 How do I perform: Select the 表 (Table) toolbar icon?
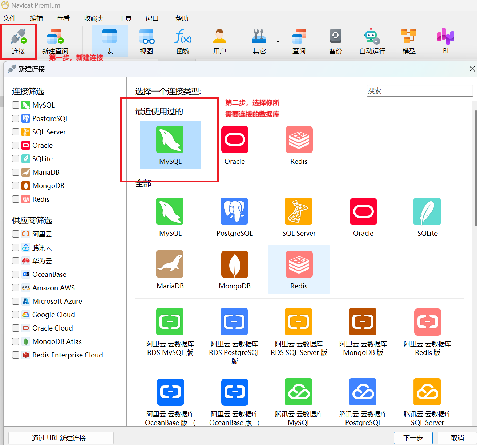tap(110, 41)
